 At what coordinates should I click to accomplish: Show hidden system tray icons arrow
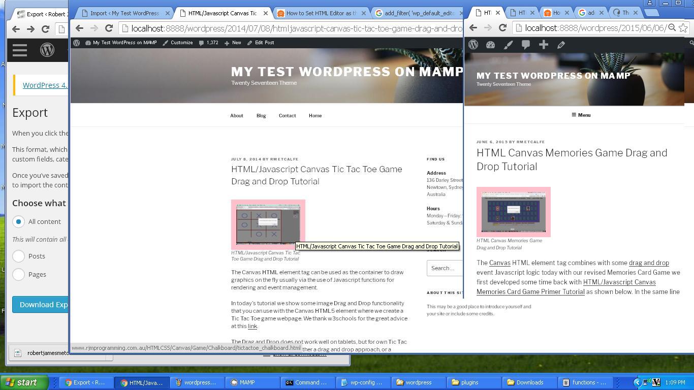tap(637, 382)
